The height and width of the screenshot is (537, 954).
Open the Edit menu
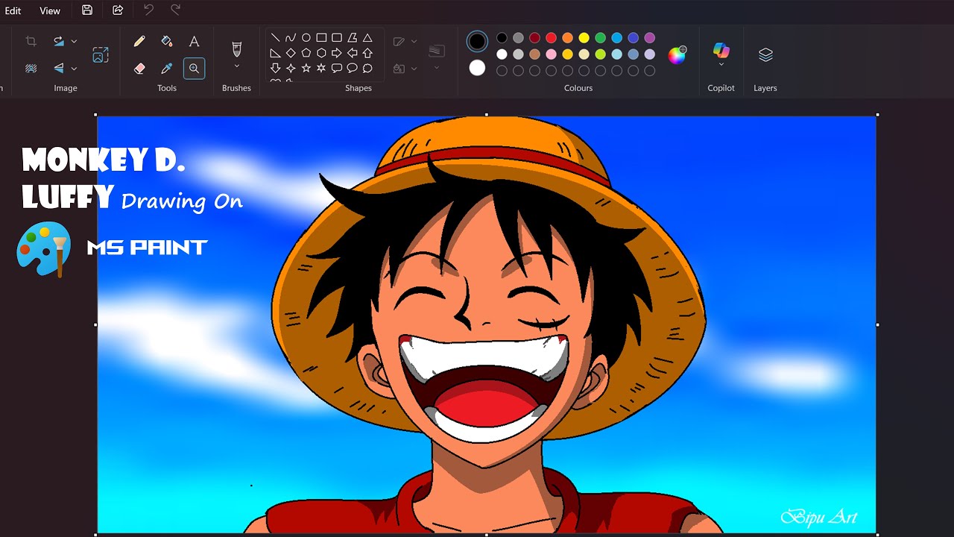tap(13, 10)
